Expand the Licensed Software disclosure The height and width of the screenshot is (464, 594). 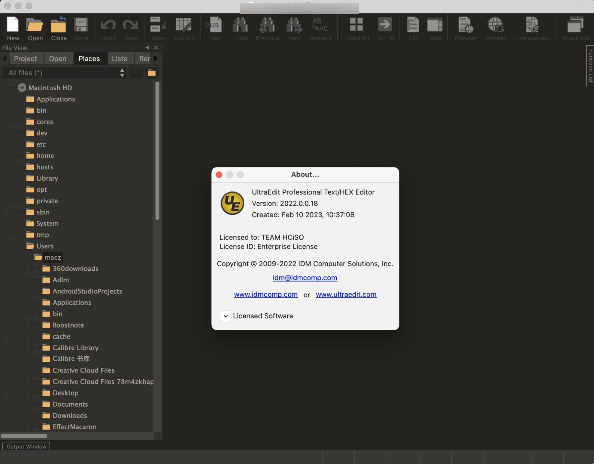(x=226, y=316)
